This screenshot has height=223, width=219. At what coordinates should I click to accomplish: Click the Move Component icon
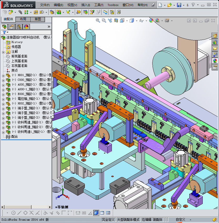[x=42, y=12]
